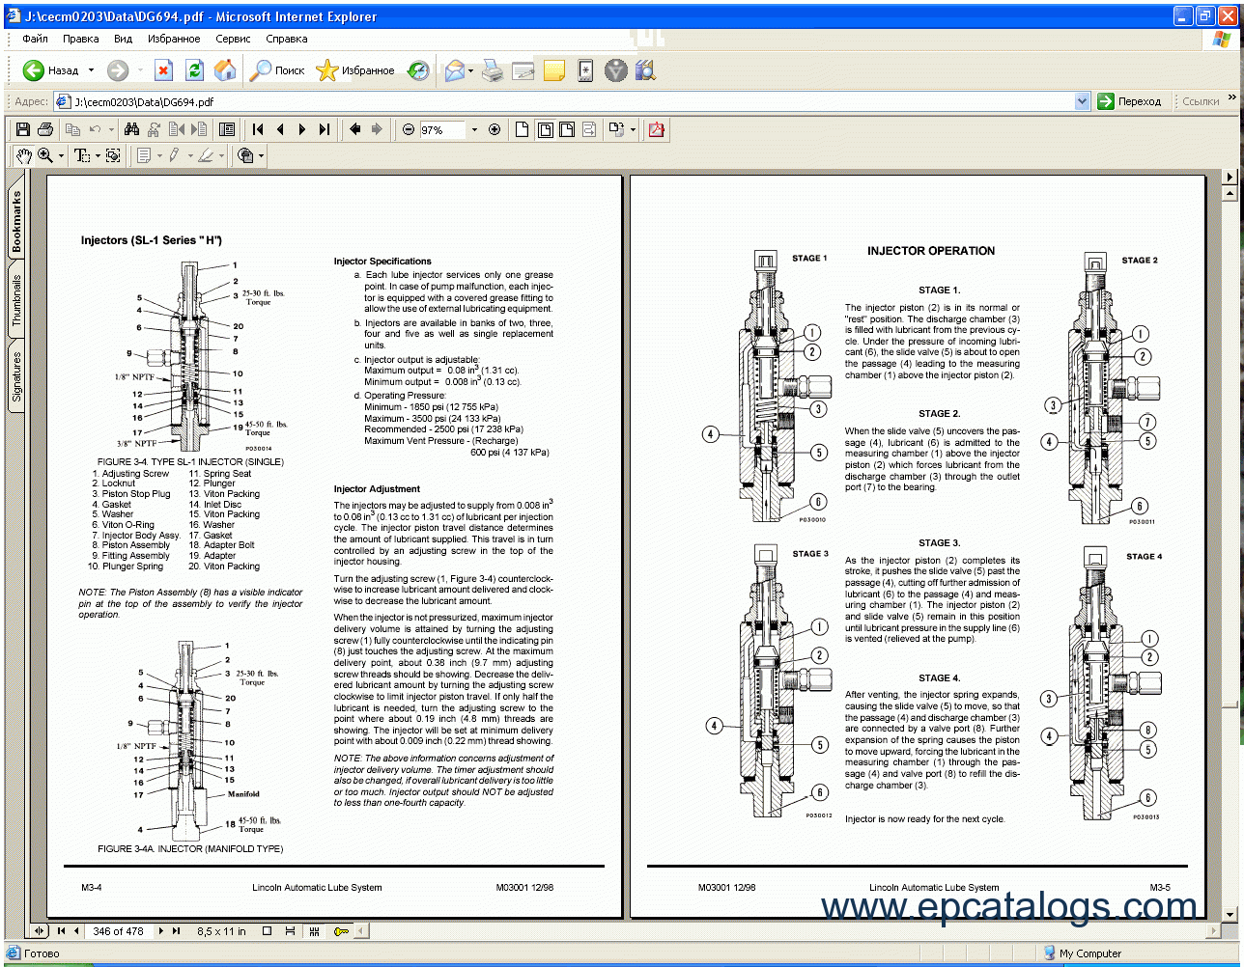
Task: Go to the last page in the Acrobat toolbar
Action: (325, 129)
